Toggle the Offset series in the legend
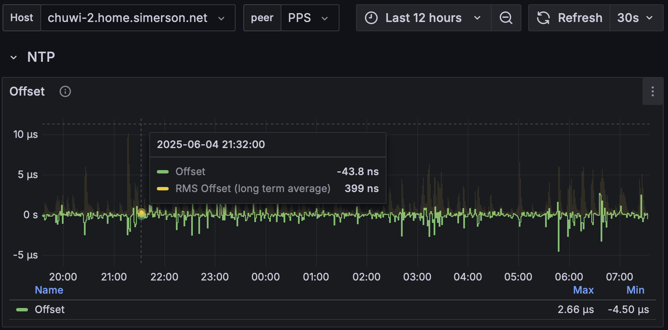 pos(50,309)
